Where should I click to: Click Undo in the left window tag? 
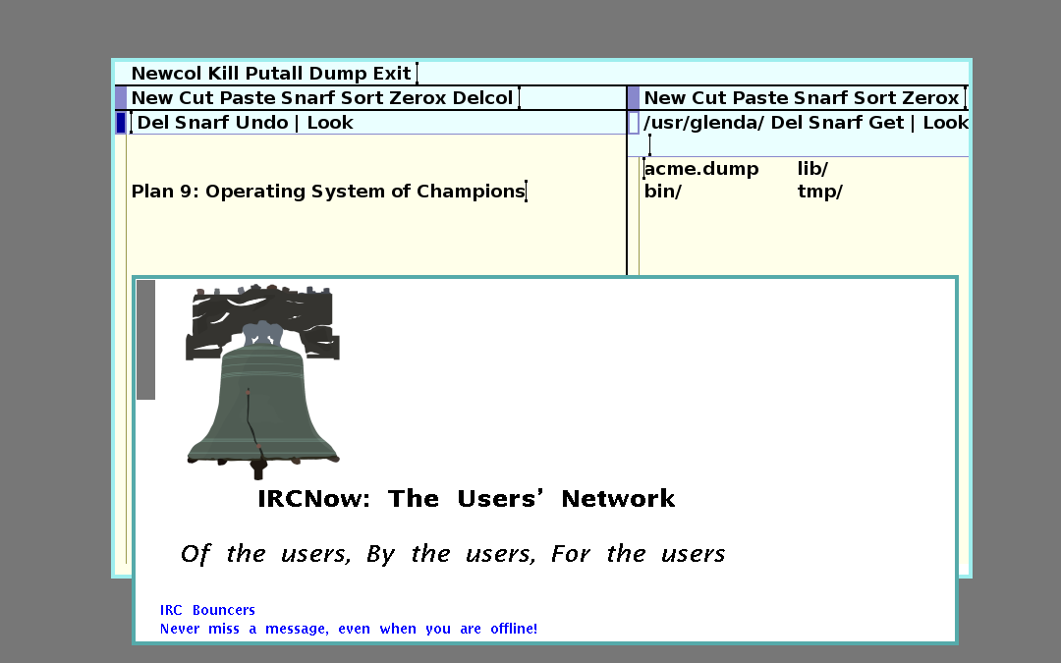(x=261, y=123)
